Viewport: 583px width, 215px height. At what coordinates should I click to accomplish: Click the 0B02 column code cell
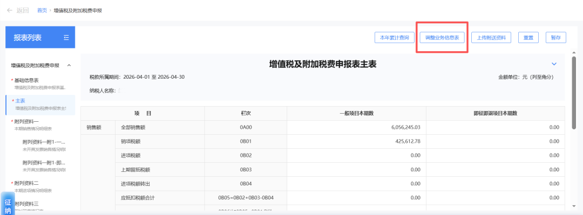pyautogui.click(x=246, y=156)
